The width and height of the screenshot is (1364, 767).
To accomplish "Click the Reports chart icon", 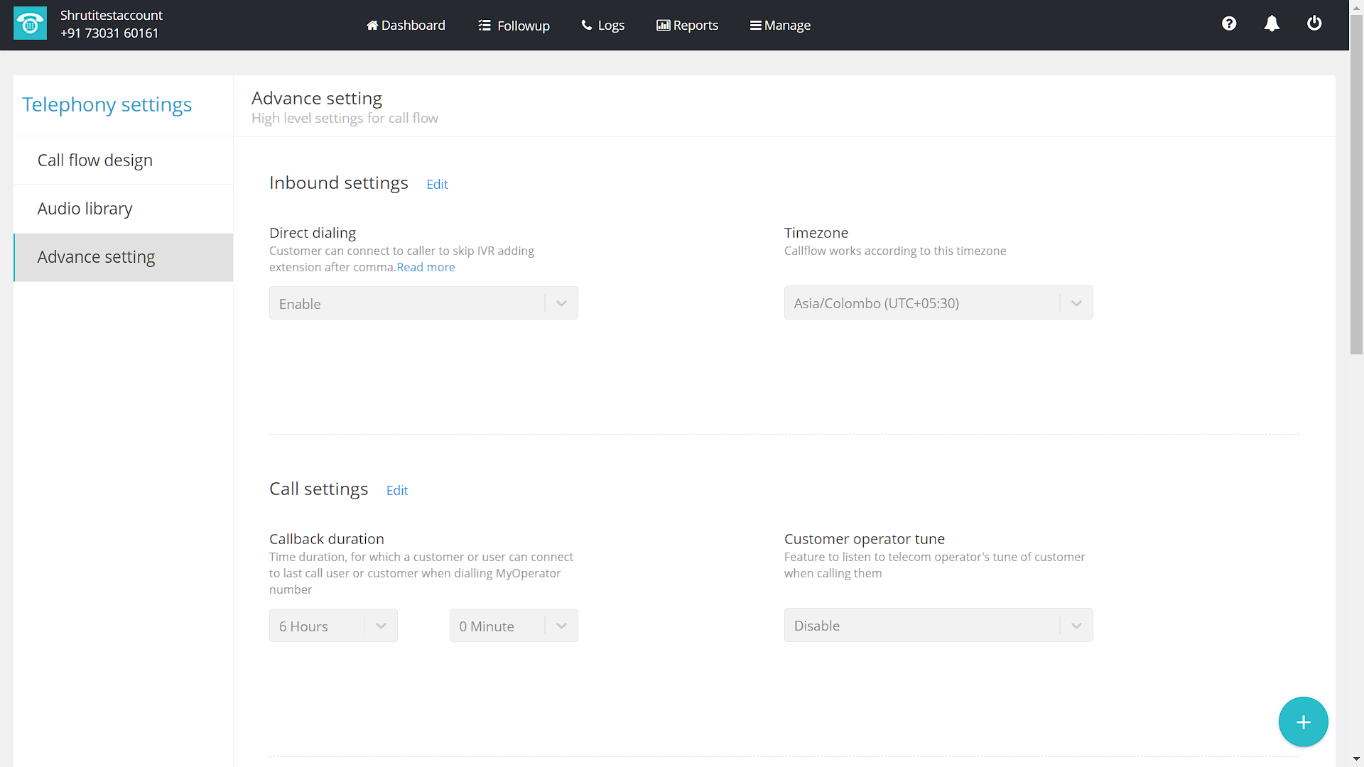I will 663,26.
